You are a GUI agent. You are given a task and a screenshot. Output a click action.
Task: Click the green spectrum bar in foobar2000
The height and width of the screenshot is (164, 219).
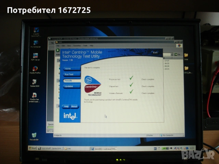coord(50,127)
